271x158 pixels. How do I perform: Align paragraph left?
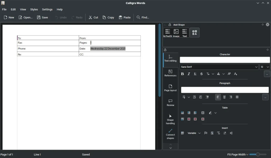218,97
